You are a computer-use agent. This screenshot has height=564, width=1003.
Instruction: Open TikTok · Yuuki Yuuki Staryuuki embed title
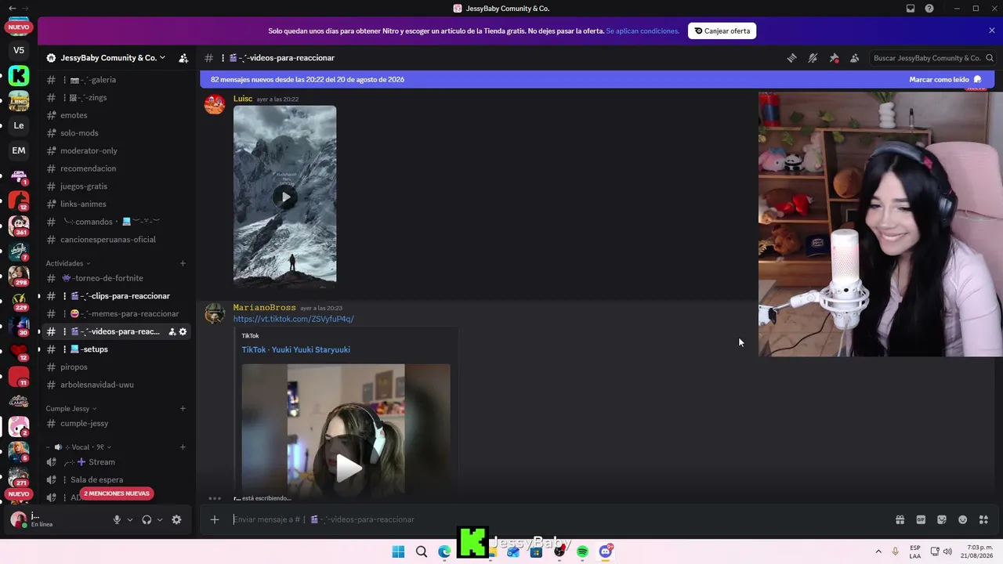click(295, 349)
